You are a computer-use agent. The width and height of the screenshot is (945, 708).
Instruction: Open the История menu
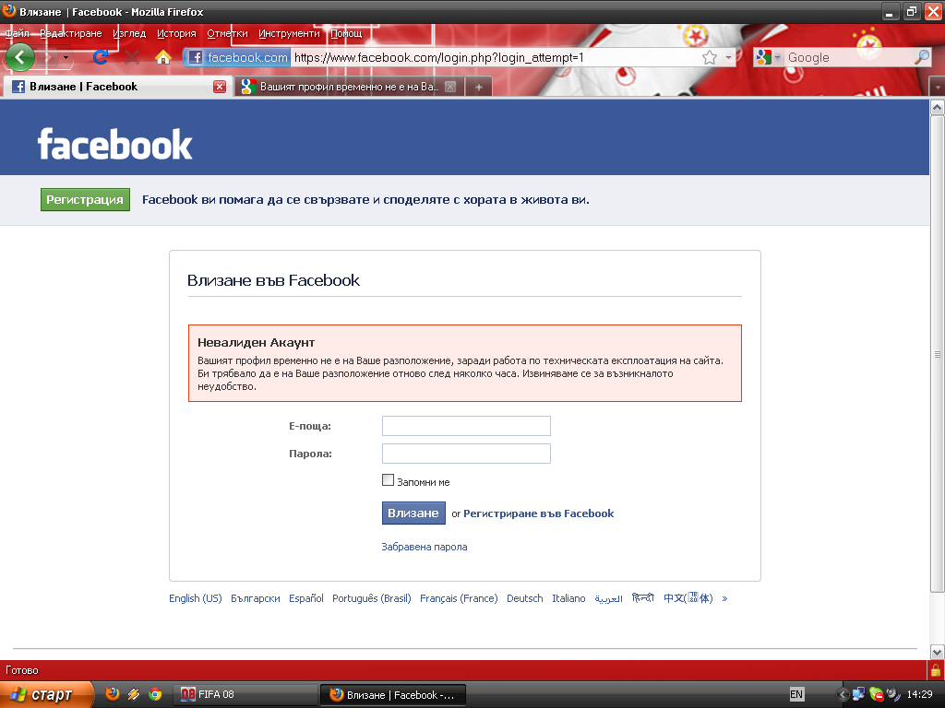176,33
